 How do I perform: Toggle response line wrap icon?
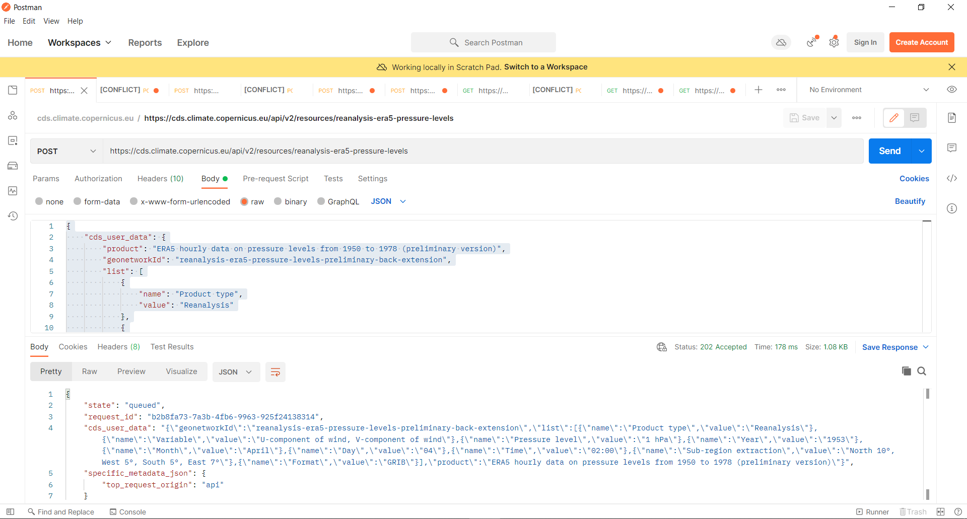[x=275, y=372]
